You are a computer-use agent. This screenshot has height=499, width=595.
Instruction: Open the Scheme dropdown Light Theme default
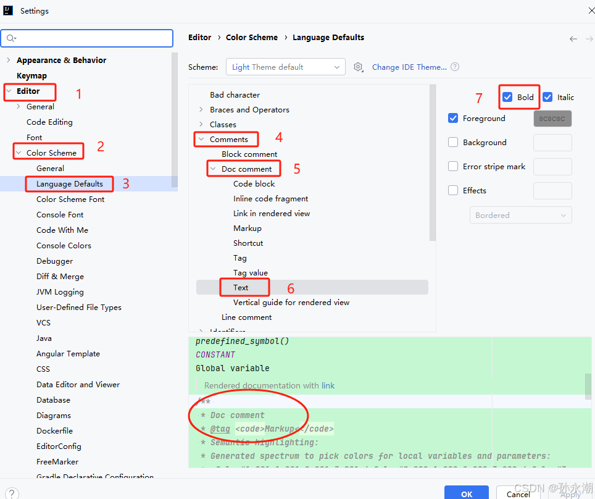tap(285, 67)
